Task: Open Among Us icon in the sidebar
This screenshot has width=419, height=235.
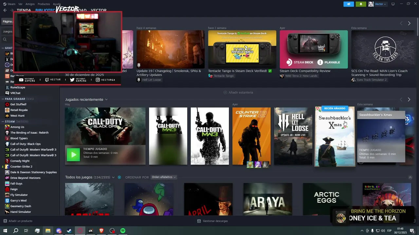Action: 7,127
